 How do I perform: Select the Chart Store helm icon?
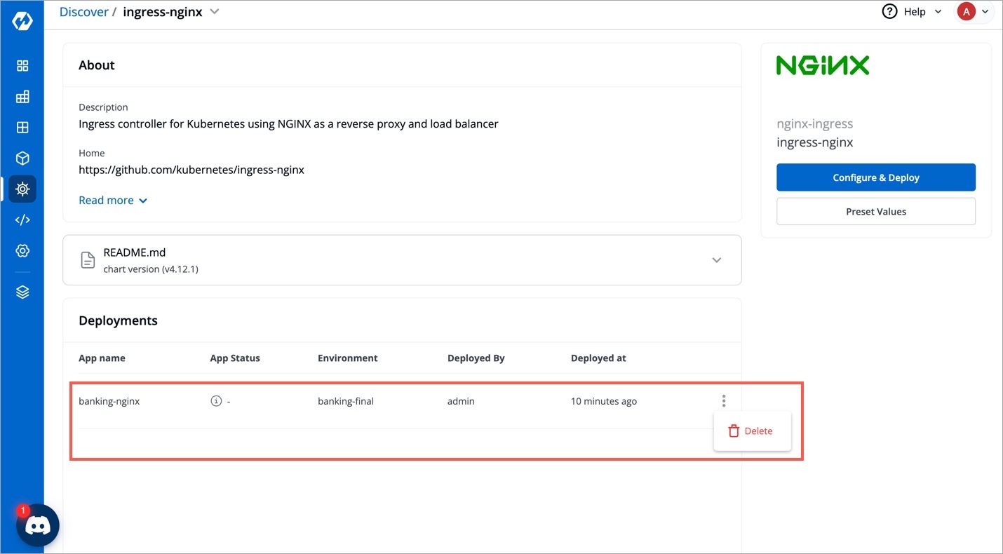click(x=22, y=189)
